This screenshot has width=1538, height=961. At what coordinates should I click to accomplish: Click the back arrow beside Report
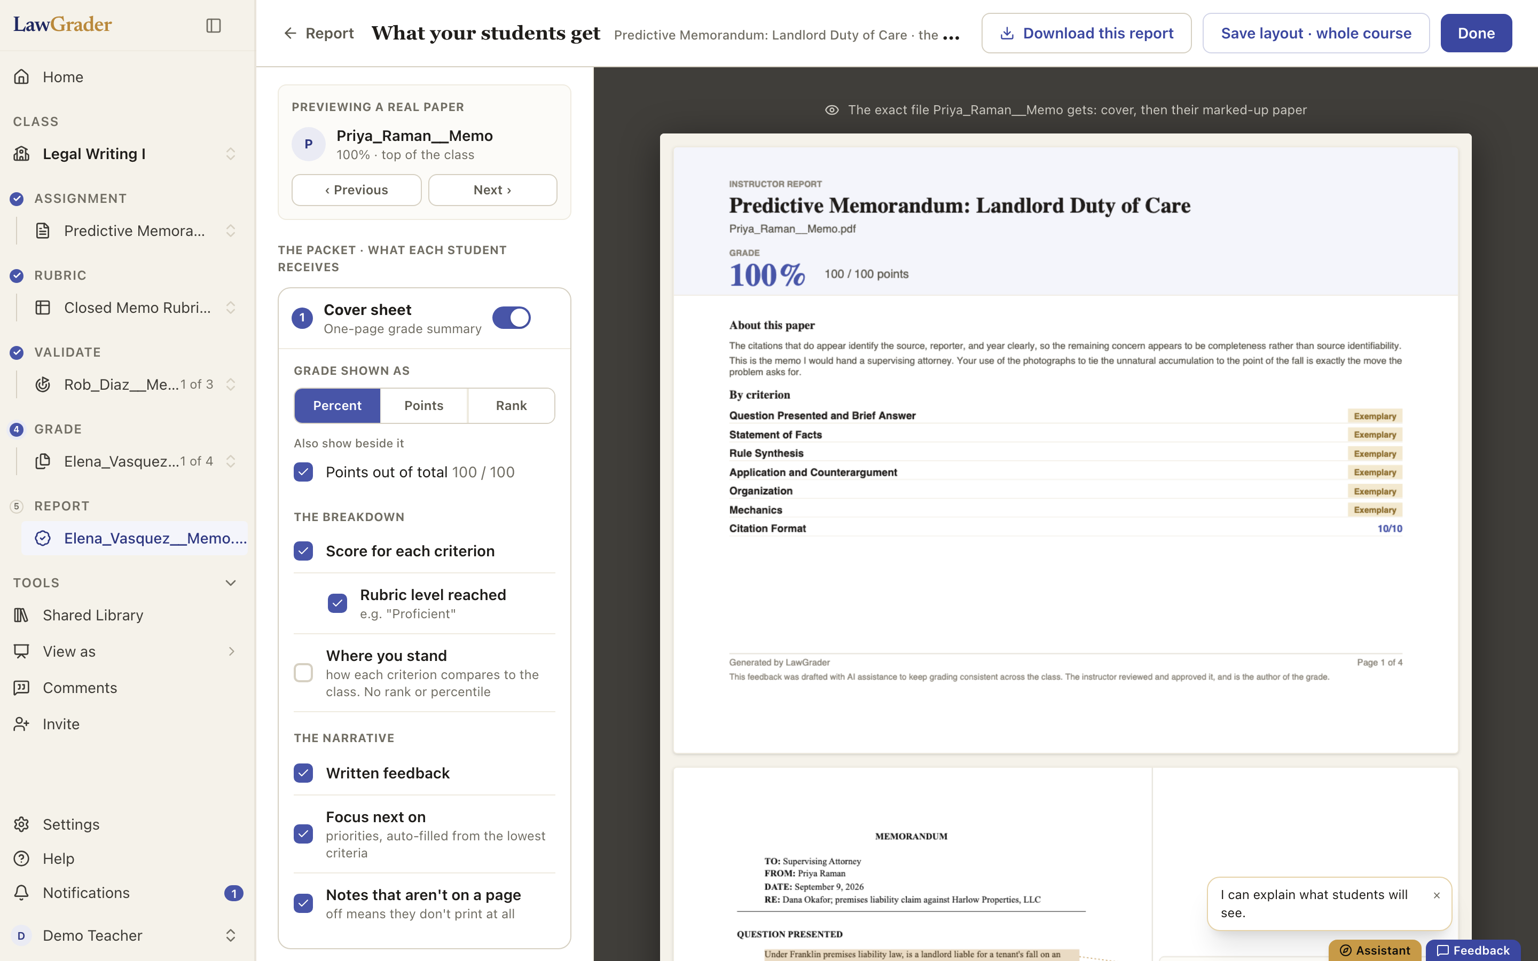290,33
